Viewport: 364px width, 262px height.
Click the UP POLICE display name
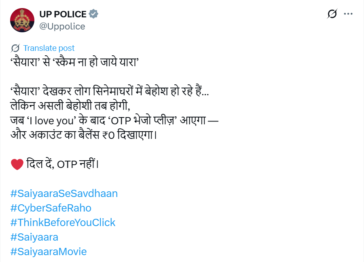(63, 14)
